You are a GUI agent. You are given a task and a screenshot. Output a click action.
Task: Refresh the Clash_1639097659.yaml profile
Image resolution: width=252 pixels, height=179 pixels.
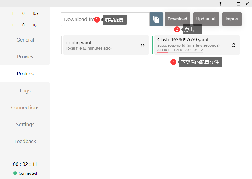233,45
